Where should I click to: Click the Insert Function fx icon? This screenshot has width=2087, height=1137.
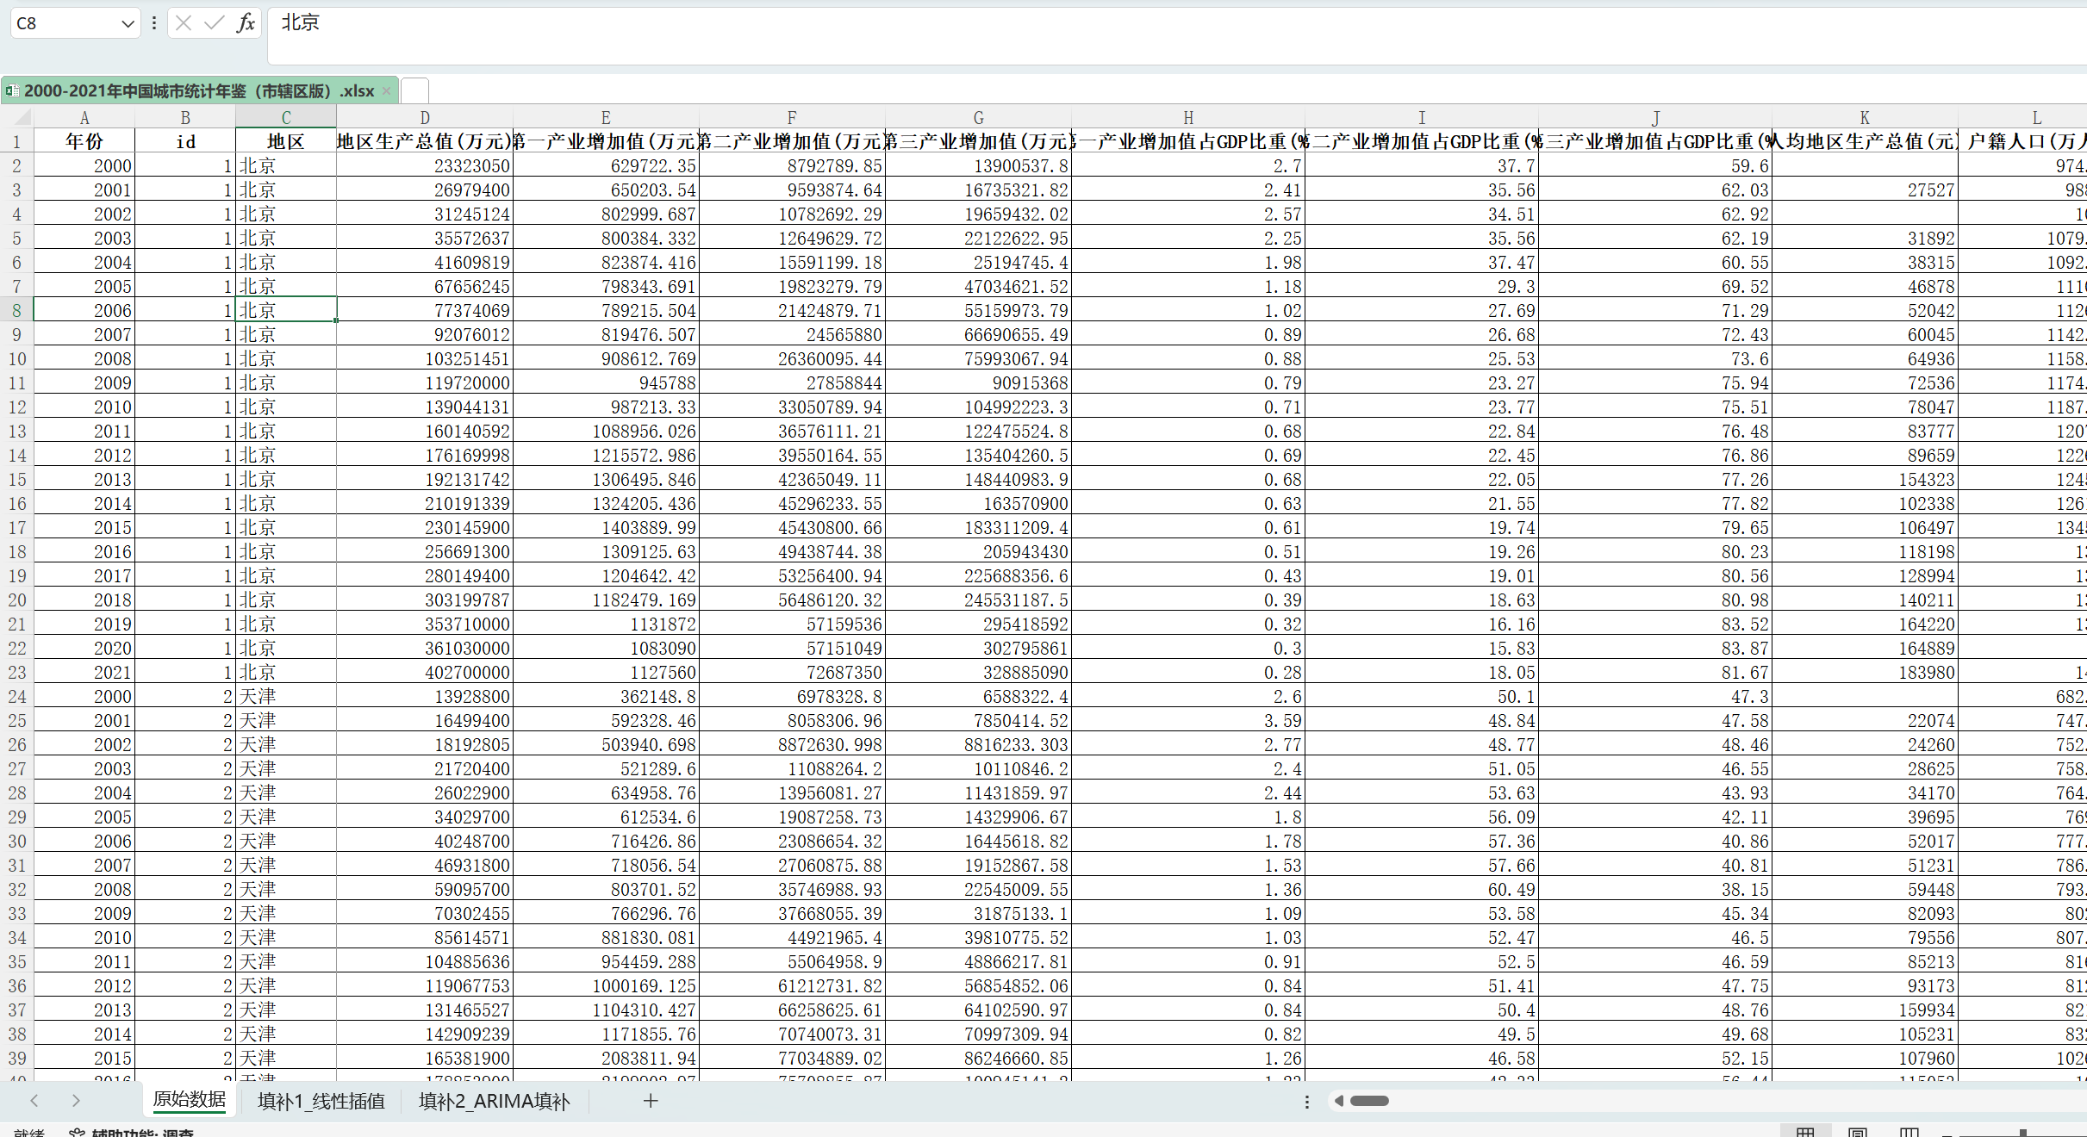click(246, 23)
